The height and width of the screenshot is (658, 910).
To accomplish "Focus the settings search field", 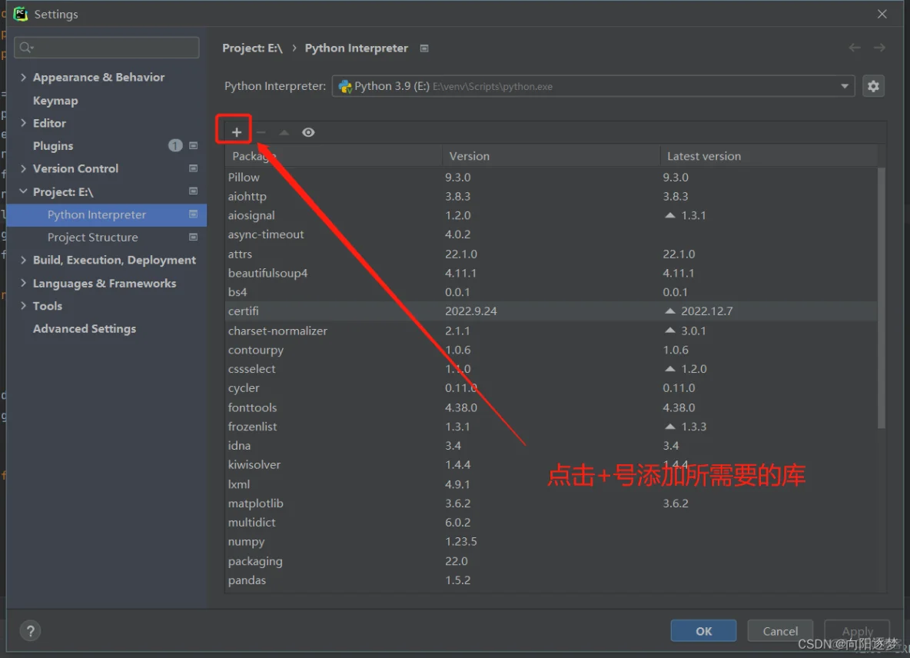I will pos(107,48).
